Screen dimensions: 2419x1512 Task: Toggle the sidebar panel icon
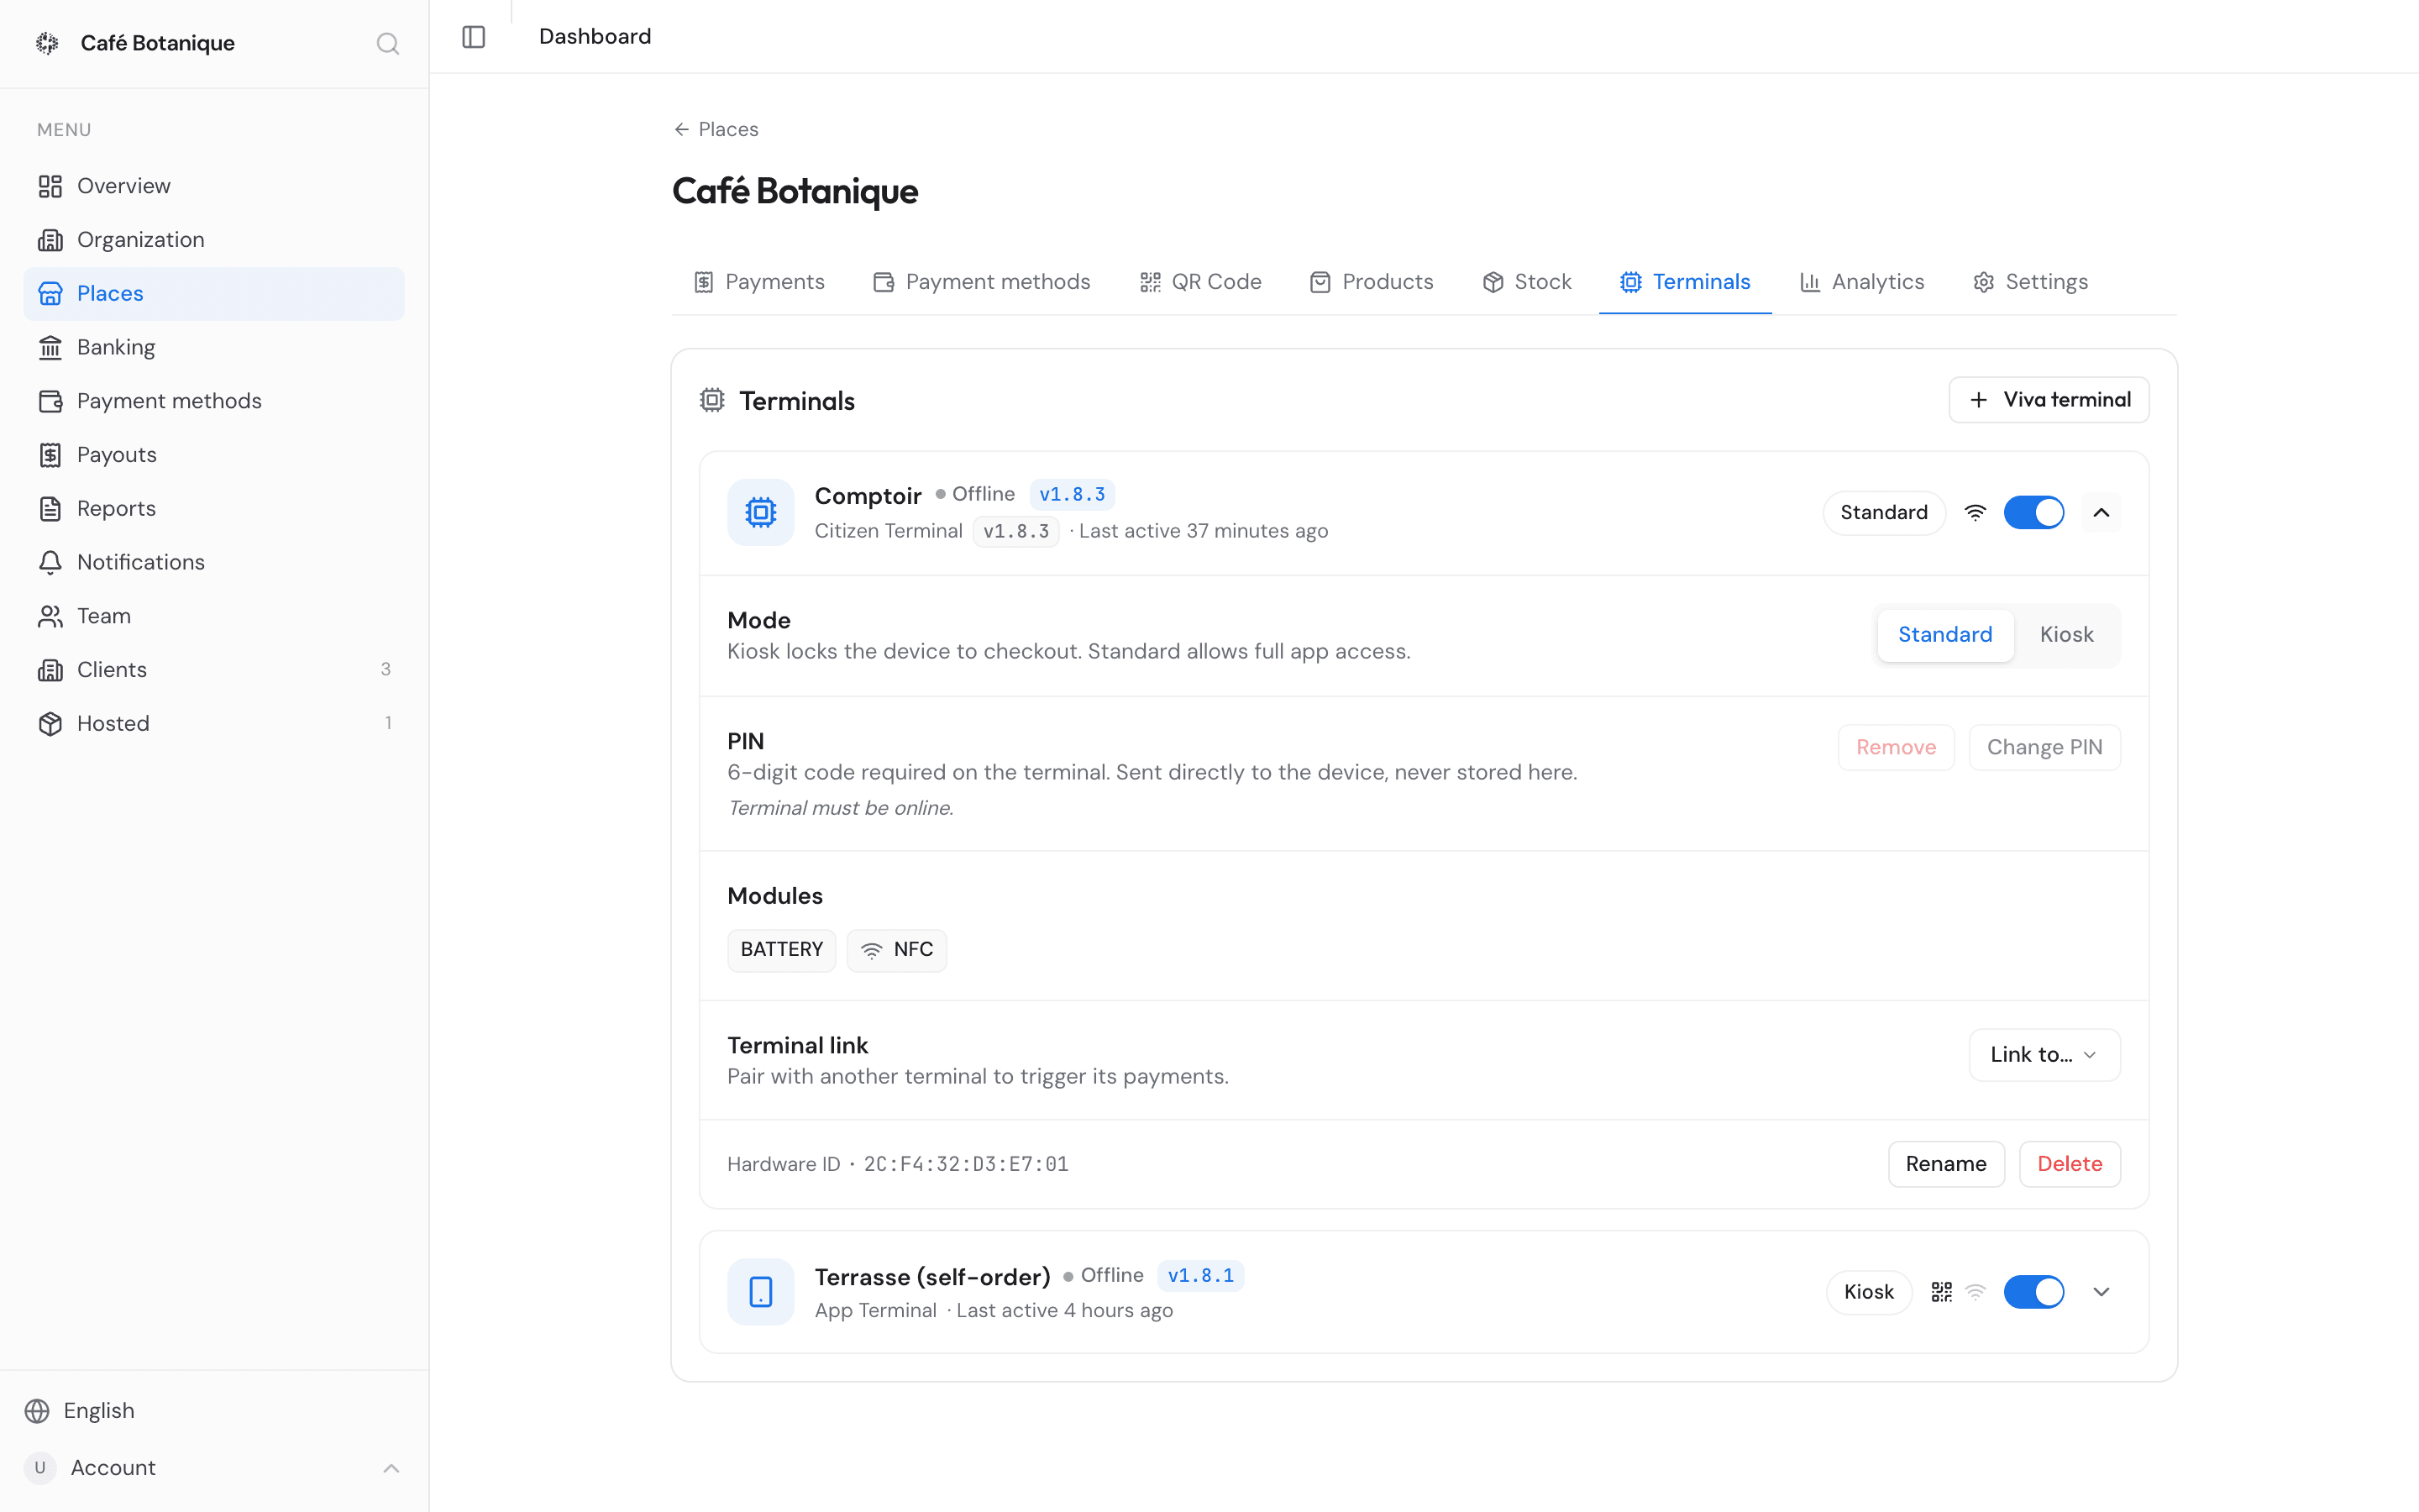474,37
